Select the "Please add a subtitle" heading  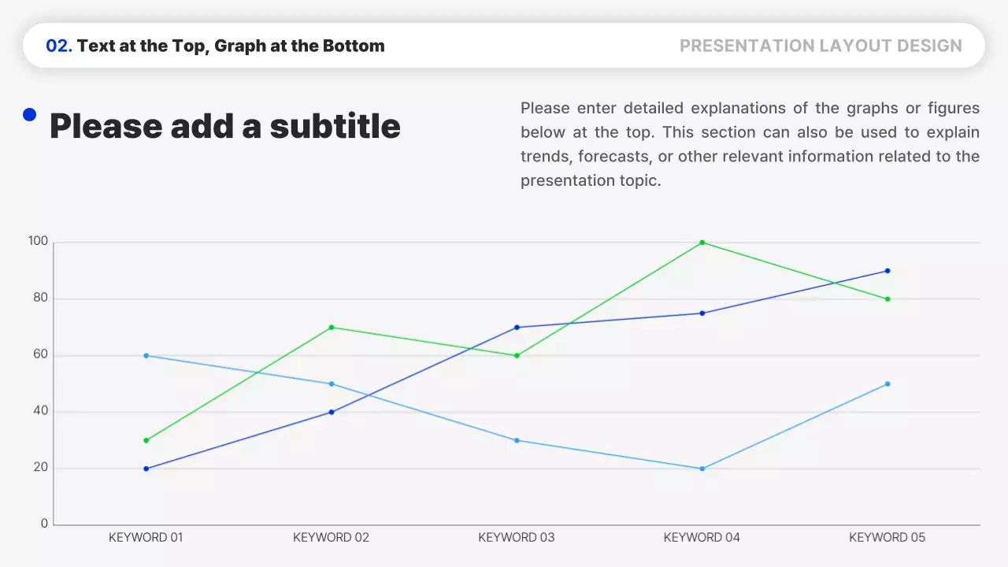click(225, 126)
